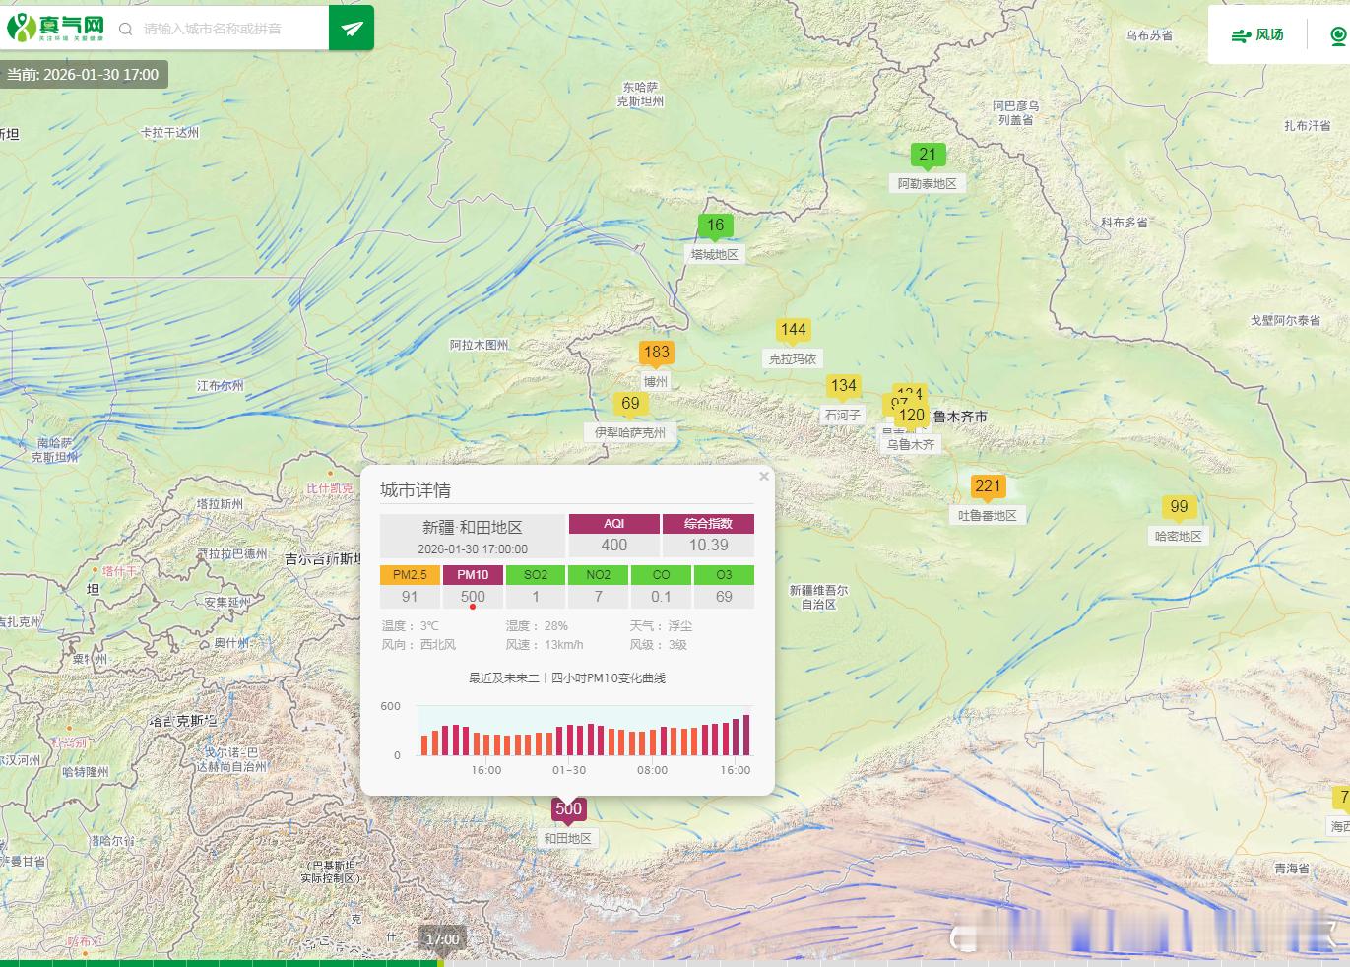
Task: Open the 真气网 logo home link
Action: (56, 29)
